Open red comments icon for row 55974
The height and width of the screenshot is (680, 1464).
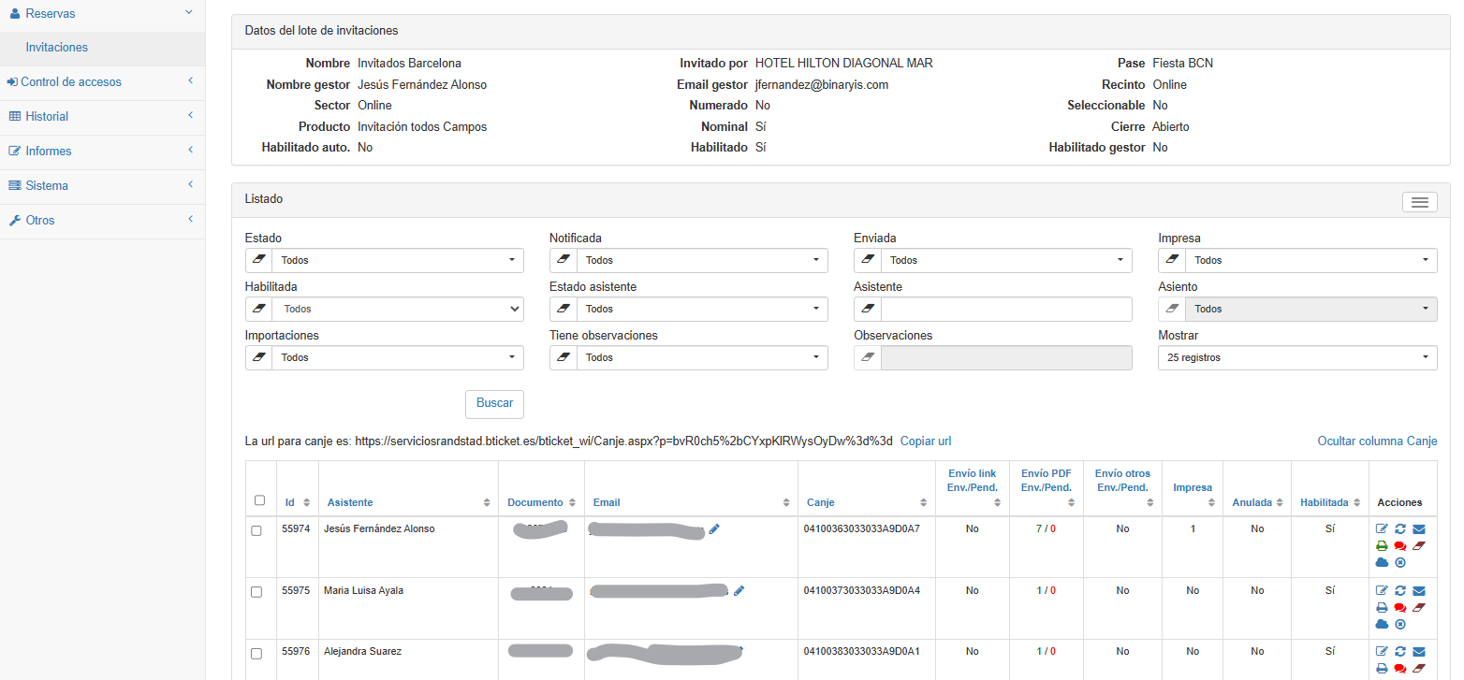click(x=1400, y=546)
